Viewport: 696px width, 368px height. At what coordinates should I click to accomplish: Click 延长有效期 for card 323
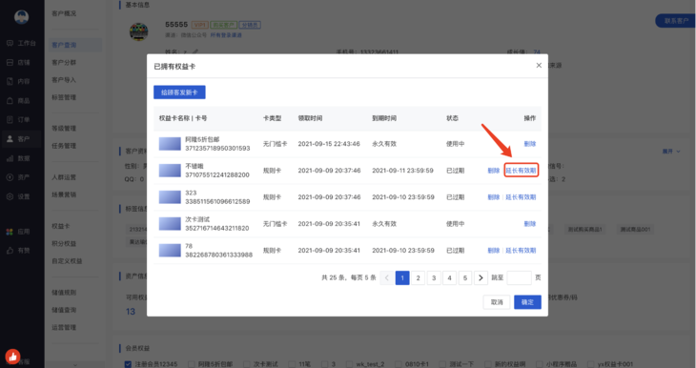522,197
